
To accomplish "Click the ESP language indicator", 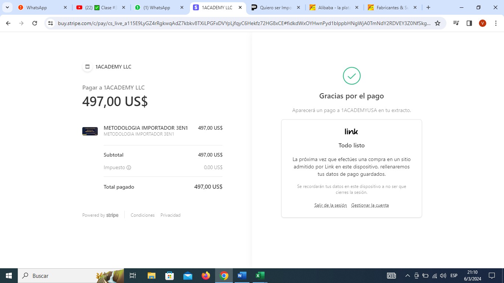I will [x=454, y=276].
